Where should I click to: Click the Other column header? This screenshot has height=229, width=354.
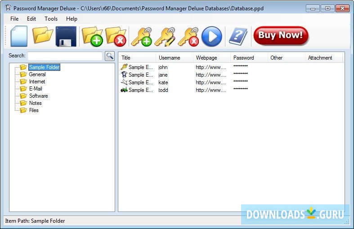(286, 58)
